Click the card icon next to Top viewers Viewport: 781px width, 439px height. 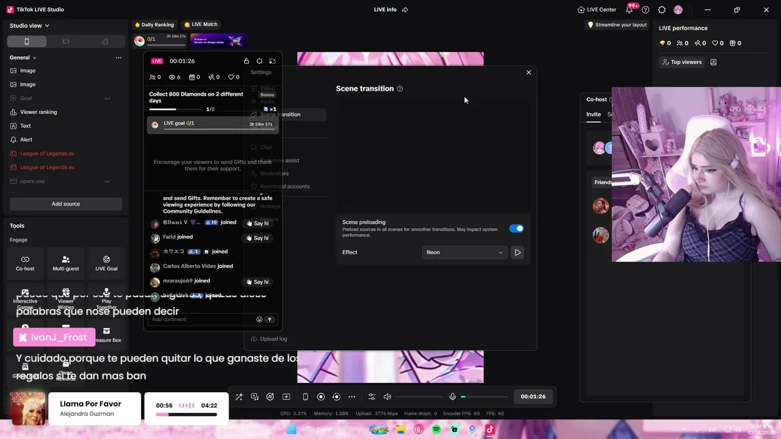coord(713,62)
